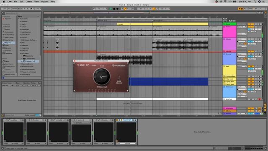Open macOS Spotlight search icon

(x=255, y=2)
